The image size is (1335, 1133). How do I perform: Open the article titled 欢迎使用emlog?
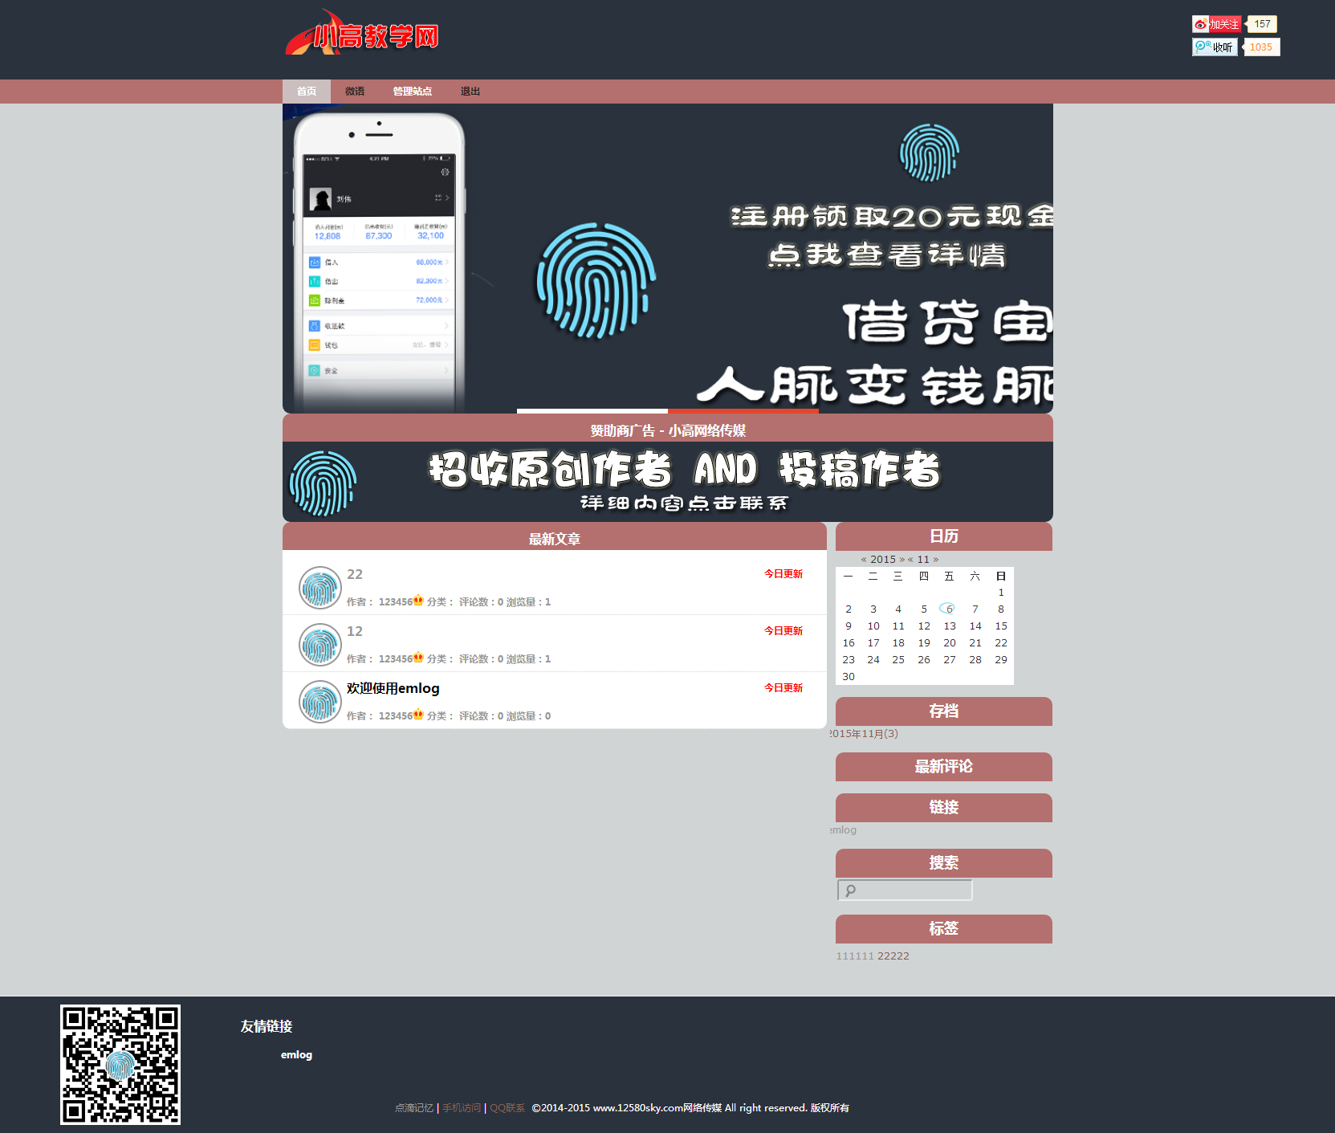[393, 688]
